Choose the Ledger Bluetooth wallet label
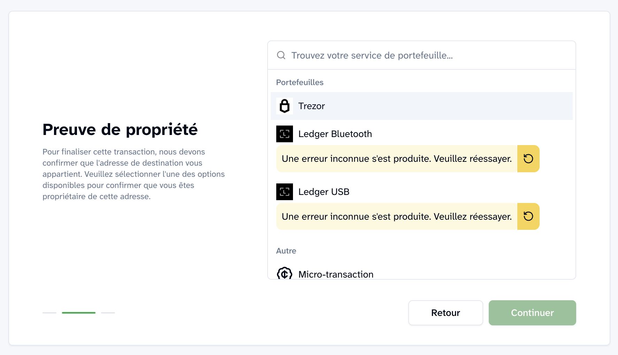 click(335, 134)
